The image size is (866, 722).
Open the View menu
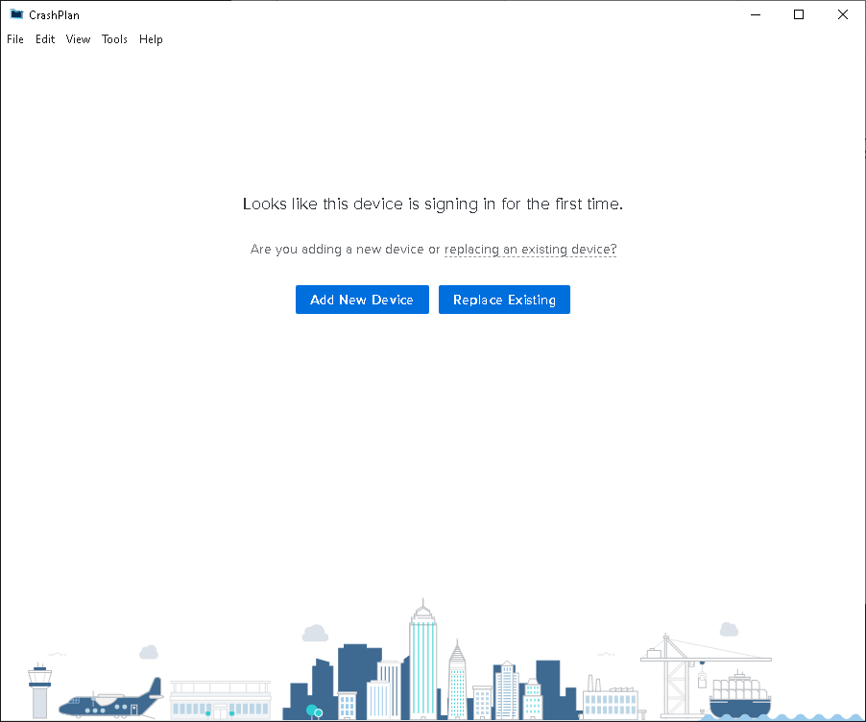(78, 39)
